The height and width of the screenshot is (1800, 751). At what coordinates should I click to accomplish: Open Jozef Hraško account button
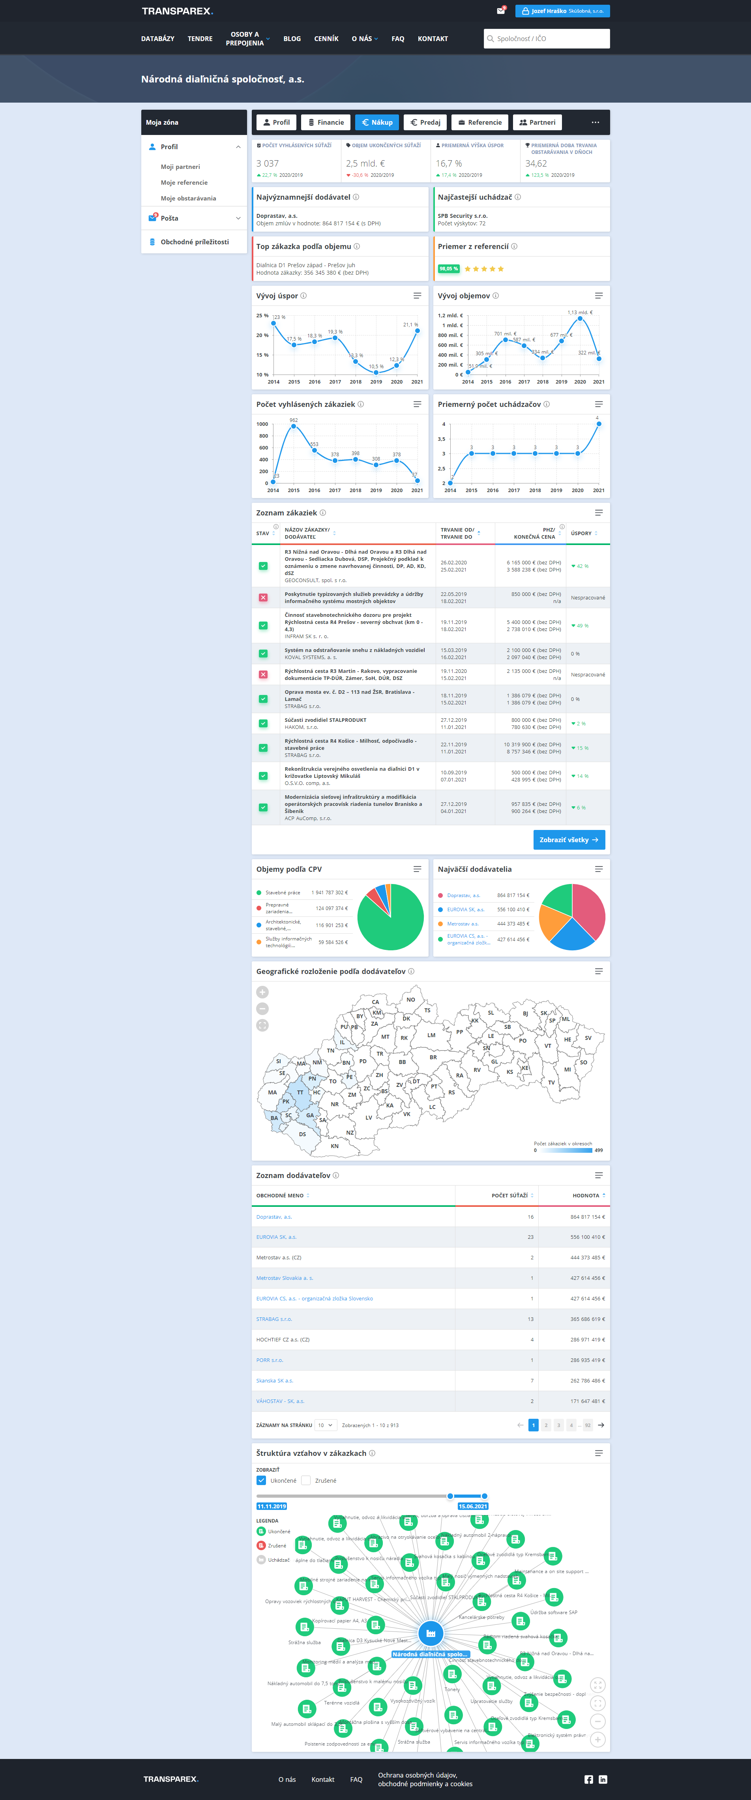[562, 11]
